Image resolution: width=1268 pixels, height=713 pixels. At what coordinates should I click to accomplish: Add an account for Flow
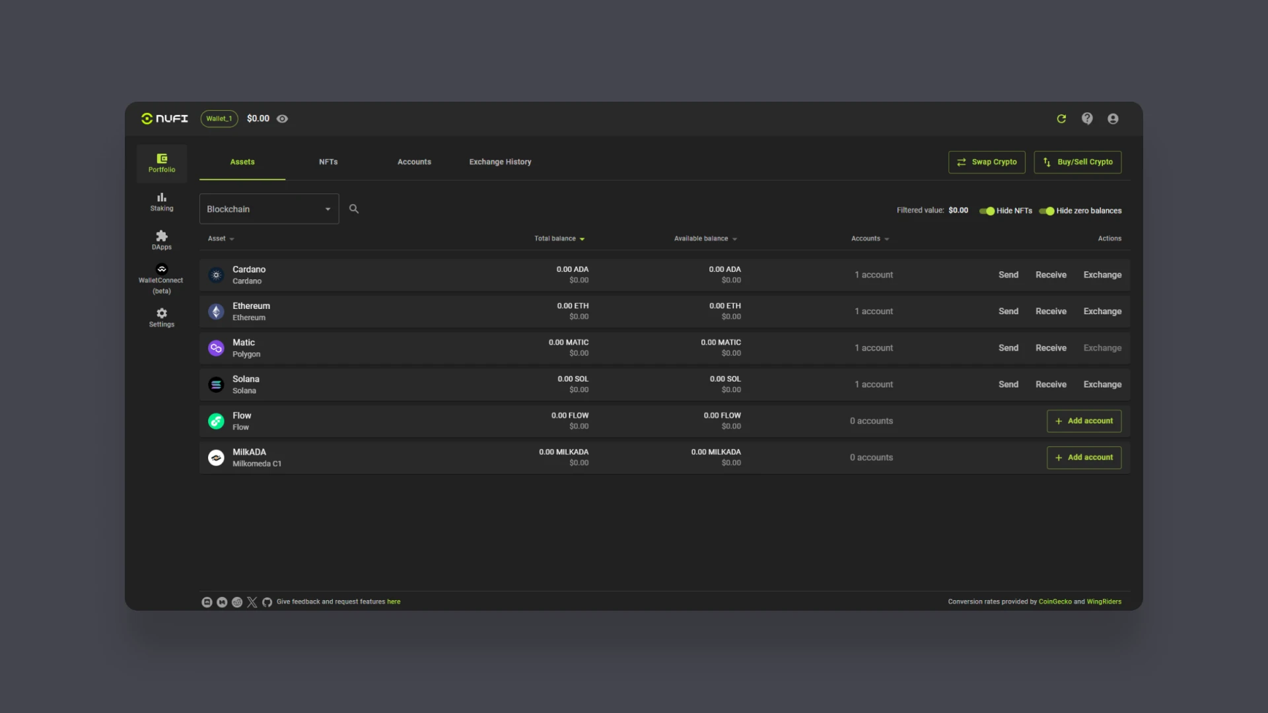pos(1084,421)
